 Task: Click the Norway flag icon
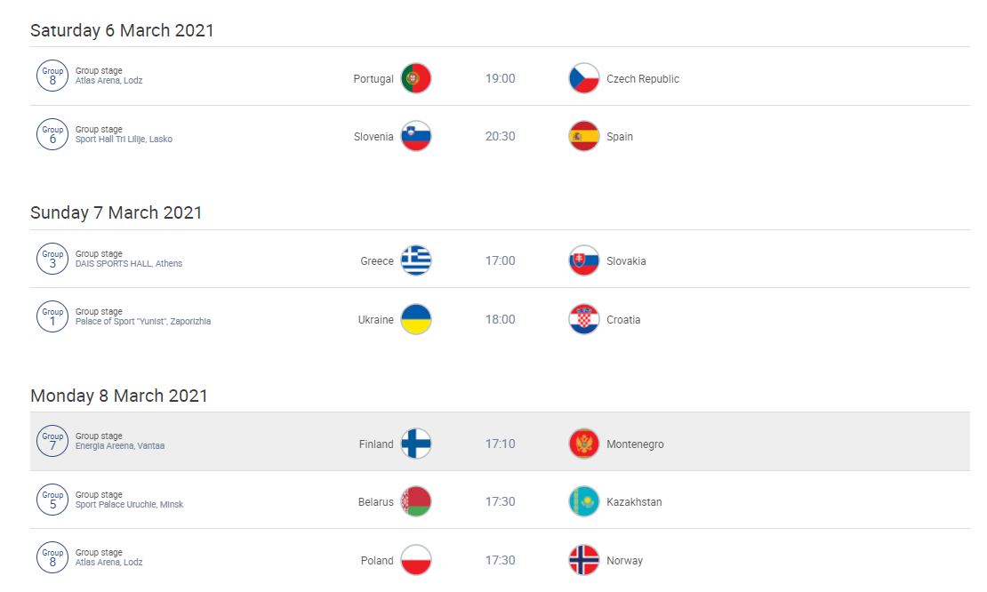click(x=584, y=561)
